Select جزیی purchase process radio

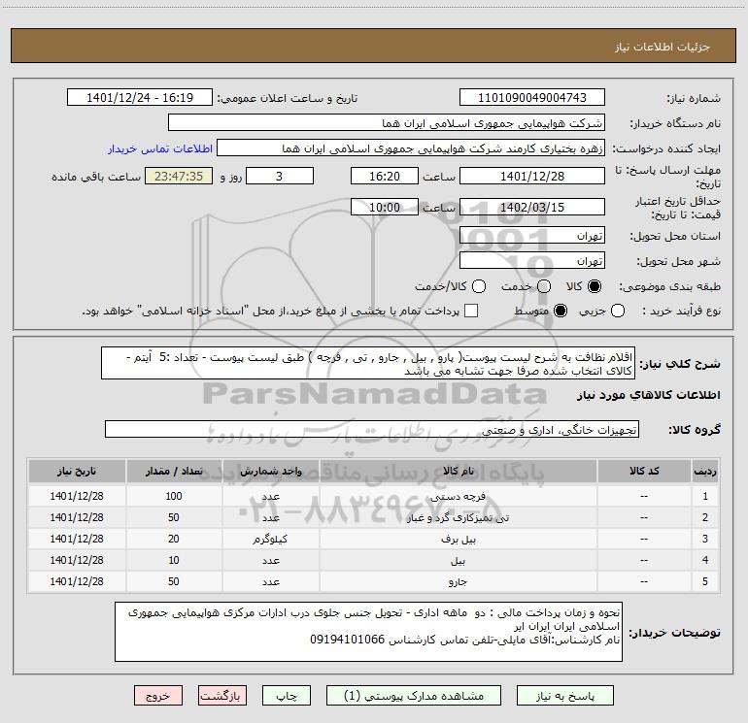pos(620,311)
